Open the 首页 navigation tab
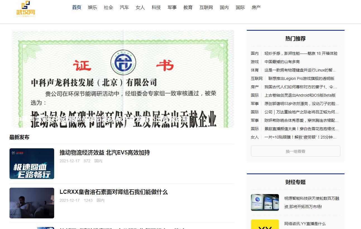The height and width of the screenshot is (229, 361). click(76, 8)
